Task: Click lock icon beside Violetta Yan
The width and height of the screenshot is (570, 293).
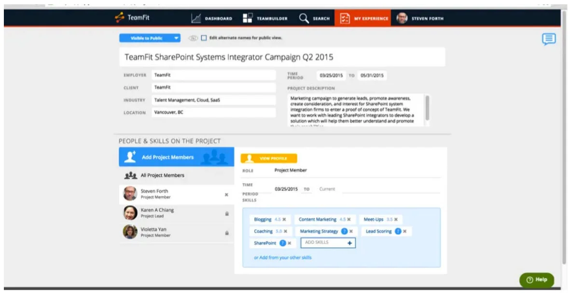Action: (227, 233)
